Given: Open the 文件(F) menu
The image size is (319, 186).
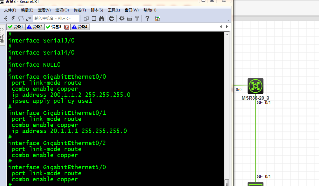Looking at the screenshot, I should pyautogui.click(x=10, y=10).
